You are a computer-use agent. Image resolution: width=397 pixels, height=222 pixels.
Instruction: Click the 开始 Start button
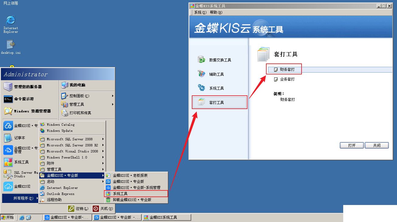pos(8,217)
